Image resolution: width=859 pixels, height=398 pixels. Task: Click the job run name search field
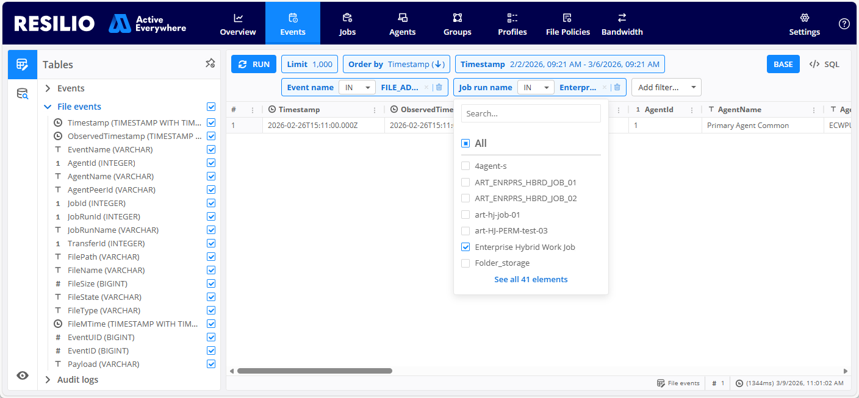531,113
